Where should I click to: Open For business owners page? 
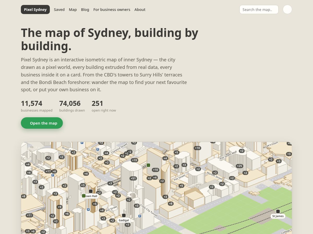(112, 10)
